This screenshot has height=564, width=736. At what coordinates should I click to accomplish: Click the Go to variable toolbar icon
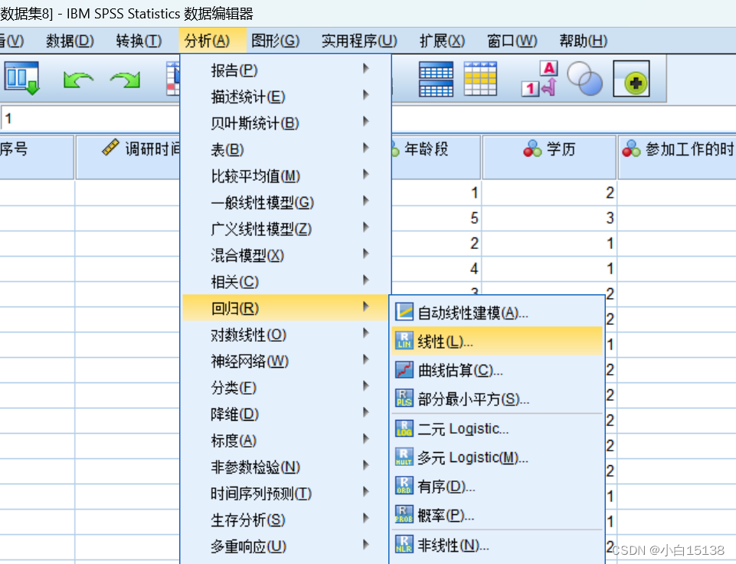pos(21,78)
